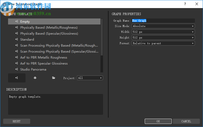203x127 pixels.
Task: Confirm with the OK button
Action: tap(158, 121)
